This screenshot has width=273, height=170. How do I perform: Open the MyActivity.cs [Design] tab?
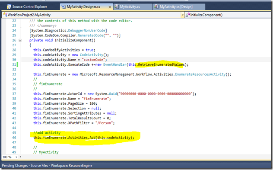coord(176,7)
